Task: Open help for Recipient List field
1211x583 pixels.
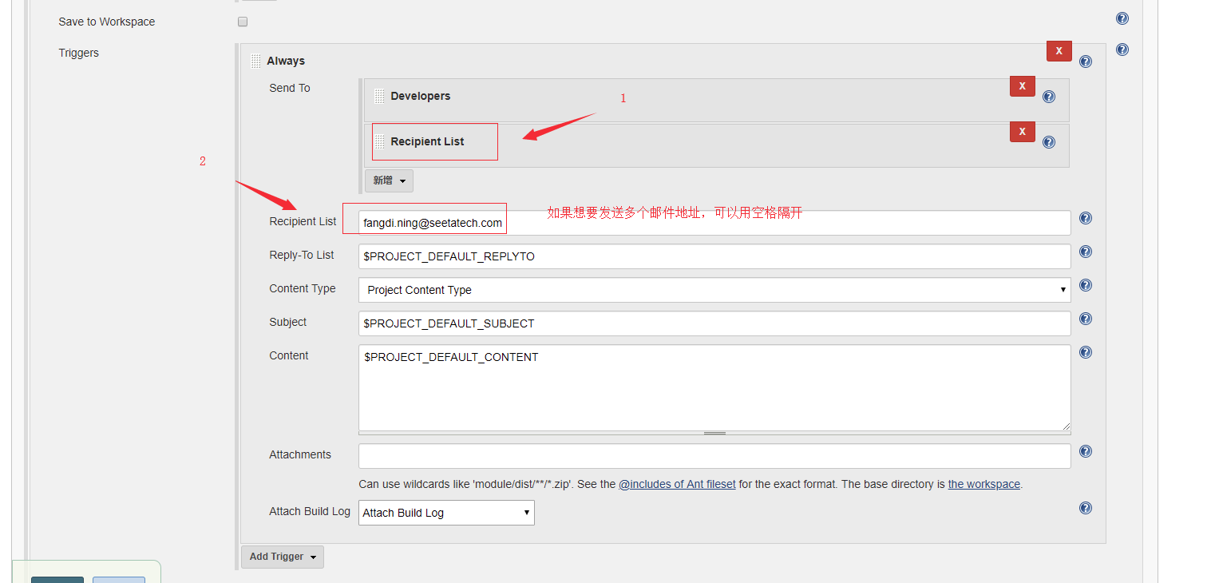Action: coord(1086,218)
